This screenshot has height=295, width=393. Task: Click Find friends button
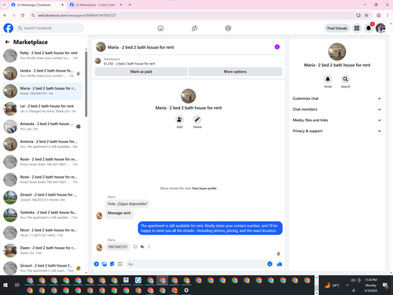(x=337, y=28)
